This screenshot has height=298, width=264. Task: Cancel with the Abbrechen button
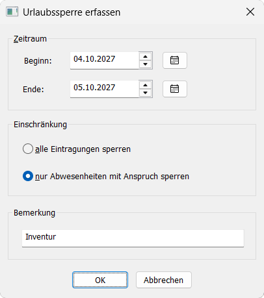pos(164,280)
